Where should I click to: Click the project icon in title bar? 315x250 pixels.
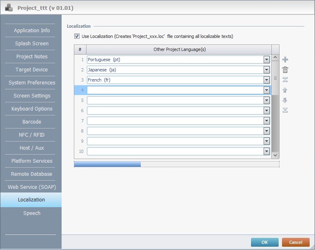(x=9, y=7)
